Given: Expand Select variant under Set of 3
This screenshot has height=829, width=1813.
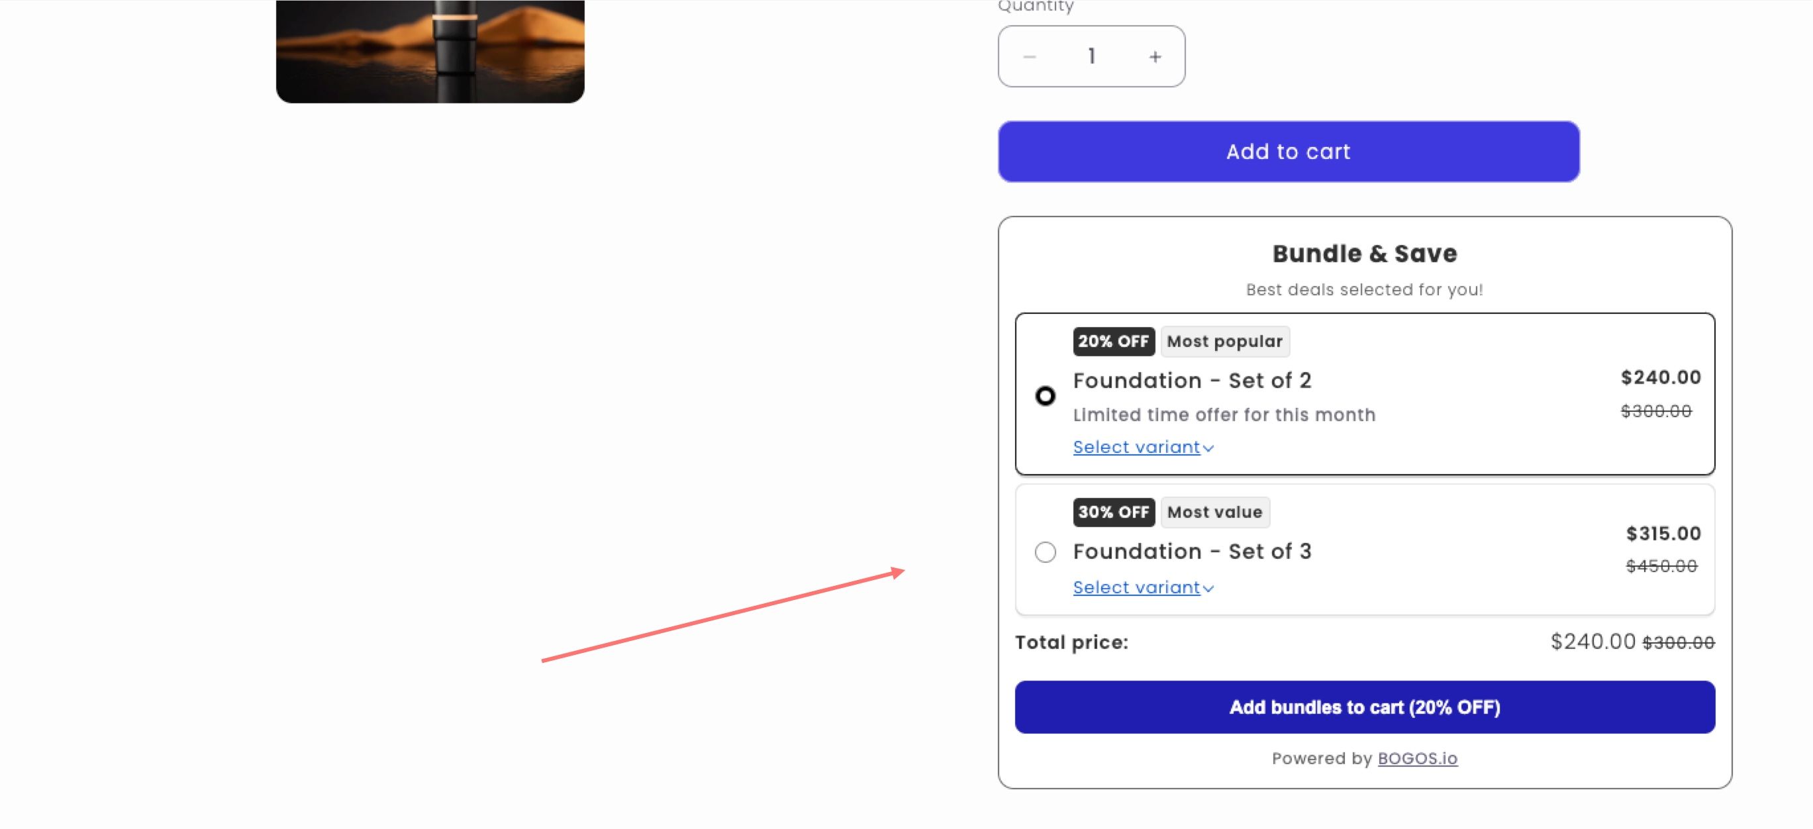Looking at the screenshot, I should (x=1142, y=587).
